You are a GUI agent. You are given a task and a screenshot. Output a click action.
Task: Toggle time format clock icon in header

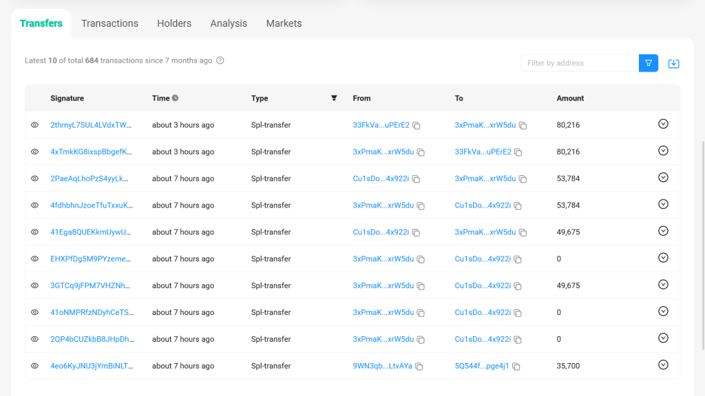coord(175,98)
